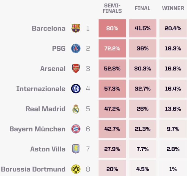
Task: Click the Borussia Dortmund club crest
Action: (x=76, y=169)
